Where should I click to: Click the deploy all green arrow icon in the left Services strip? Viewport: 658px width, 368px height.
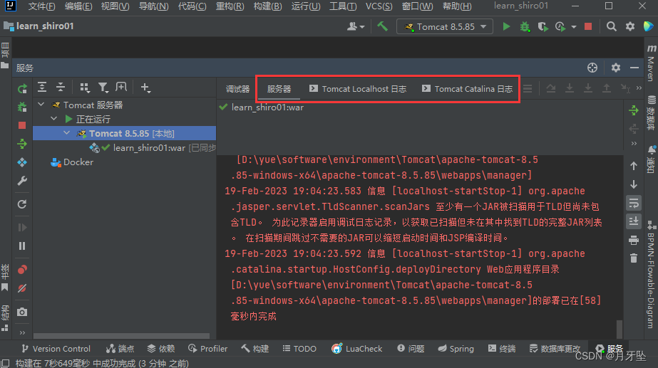pyautogui.click(x=22, y=144)
